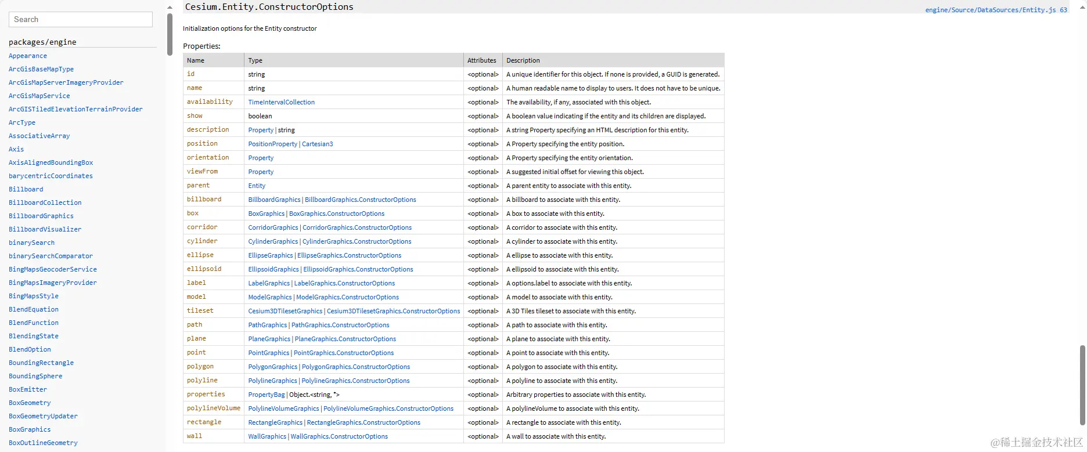Select BillboardCollection in the sidebar
This screenshot has height=452, width=1087.
click(x=45, y=203)
